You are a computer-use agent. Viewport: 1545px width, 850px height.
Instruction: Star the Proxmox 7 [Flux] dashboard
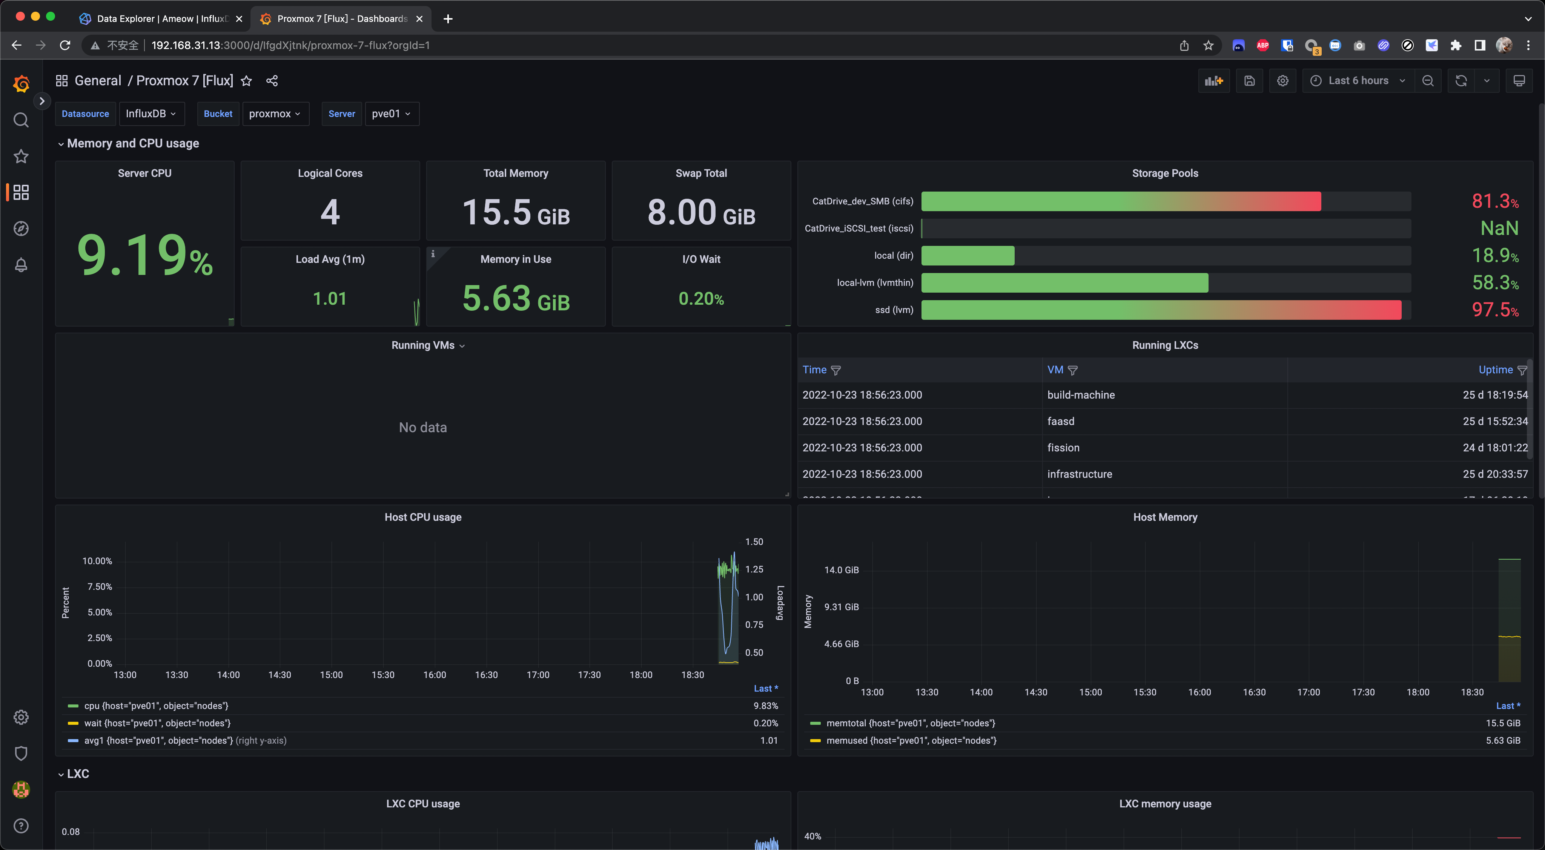[247, 81]
